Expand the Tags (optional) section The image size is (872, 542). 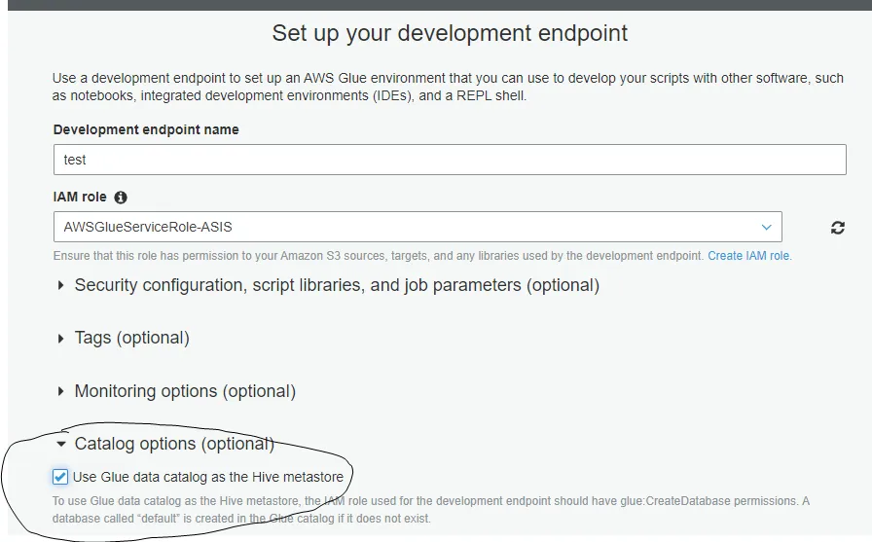(x=131, y=338)
